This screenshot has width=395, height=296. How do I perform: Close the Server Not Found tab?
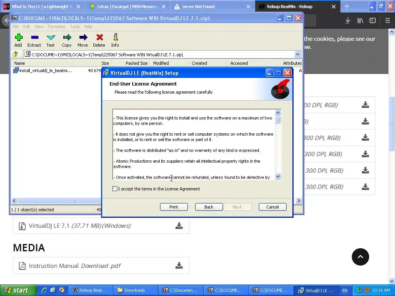click(248, 7)
